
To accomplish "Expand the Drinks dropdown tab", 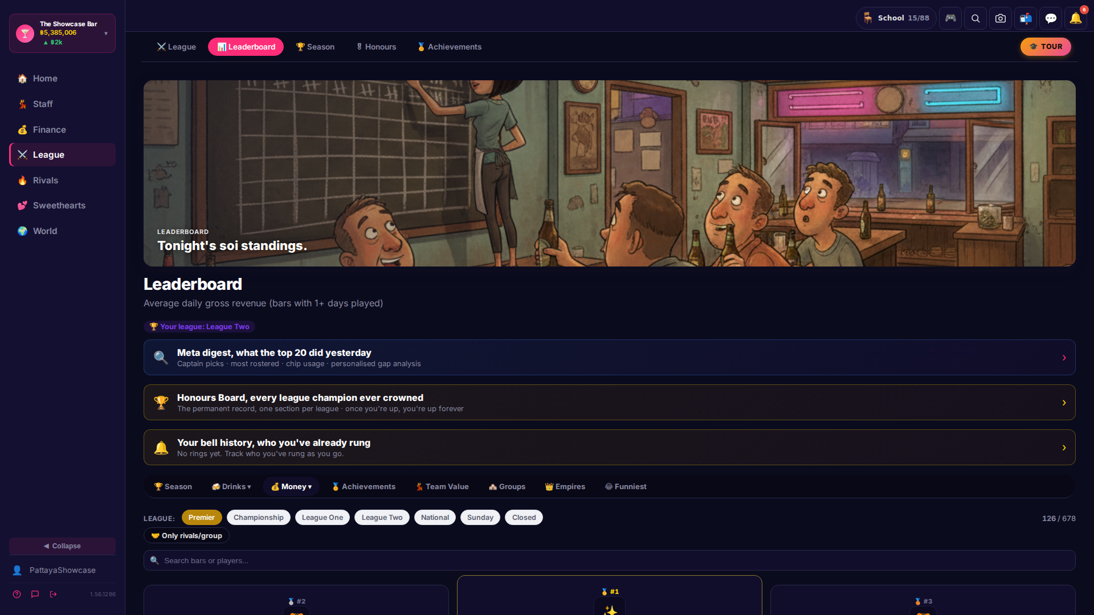I will (231, 486).
